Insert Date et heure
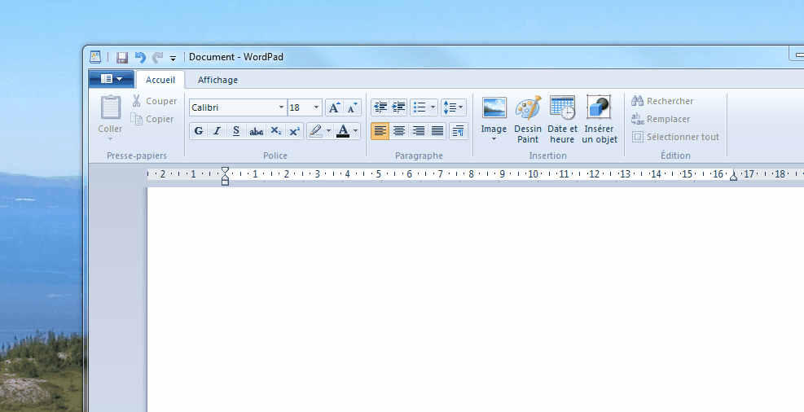 (563, 120)
